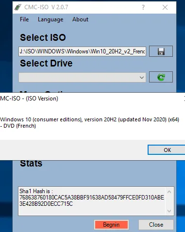Click the 'Sha1 Hash is :' text
The width and height of the screenshot is (185, 232).
[x=36, y=191]
